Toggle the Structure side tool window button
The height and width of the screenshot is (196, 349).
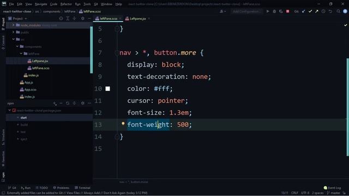point(3,137)
